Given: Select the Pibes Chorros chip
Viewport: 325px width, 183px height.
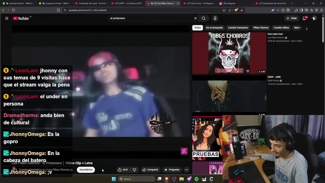Looking at the screenshot, I should click(x=261, y=28).
